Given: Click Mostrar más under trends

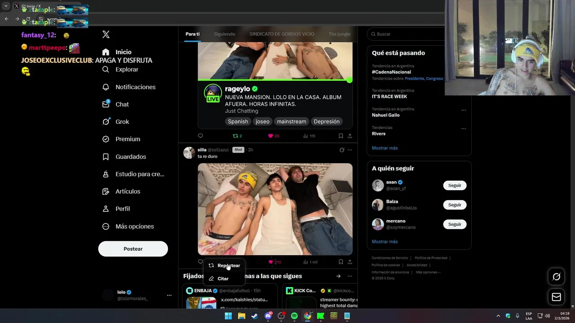Looking at the screenshot, I should tap(385, 148).
